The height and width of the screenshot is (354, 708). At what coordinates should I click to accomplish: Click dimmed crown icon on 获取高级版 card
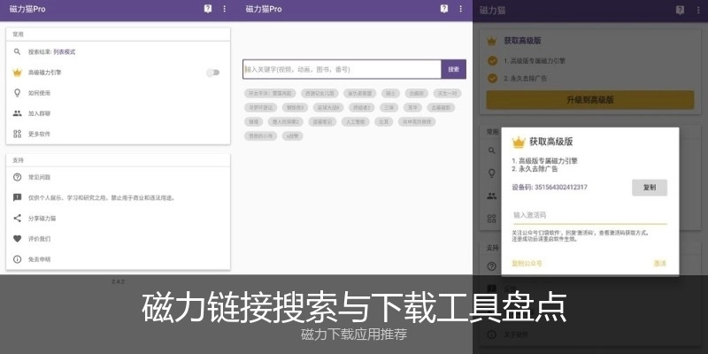492,41
